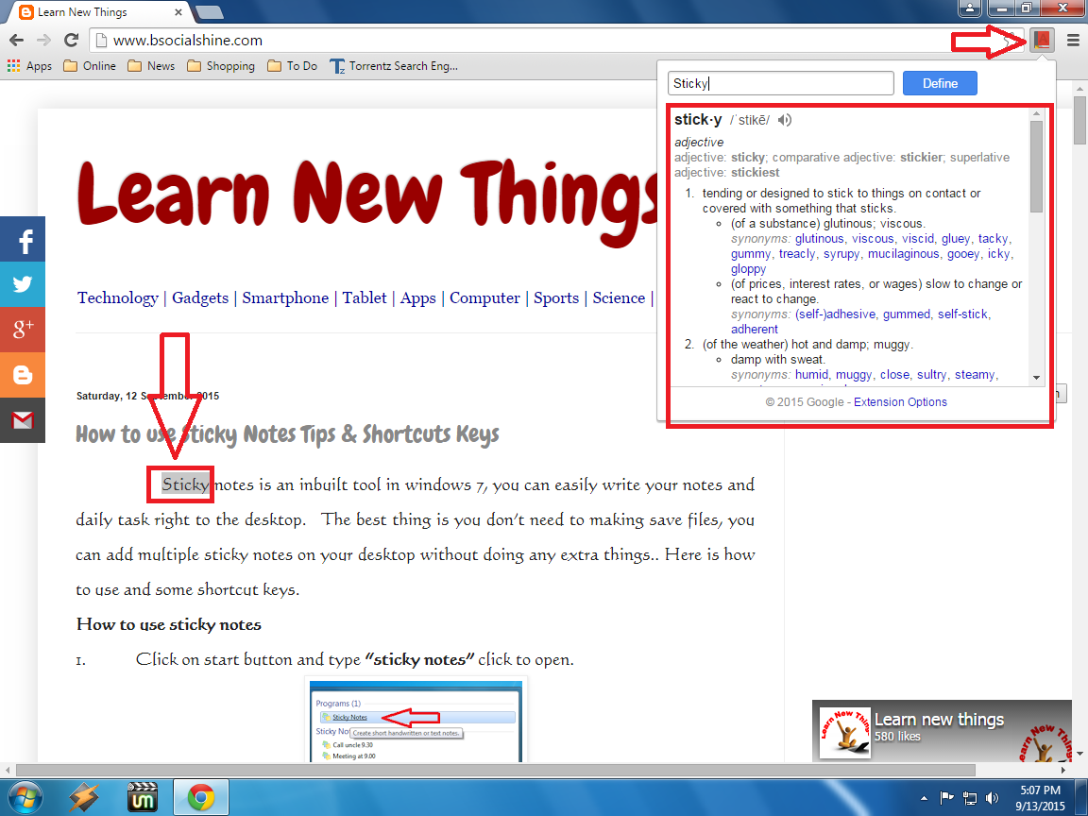Screen dimensions: 1088x816
Task: Play pronunciation via the speaker icon
Action: point(784,120)
